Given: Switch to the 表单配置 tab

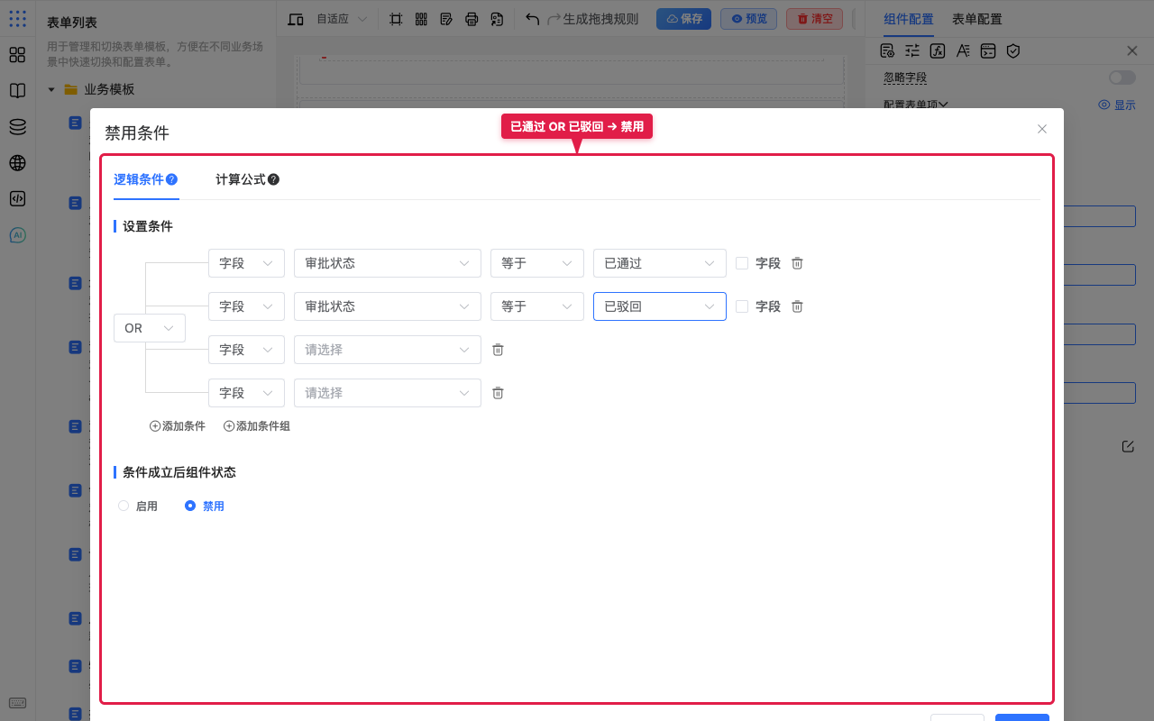Looking at the screenshot, I should [x=977, y=19].
